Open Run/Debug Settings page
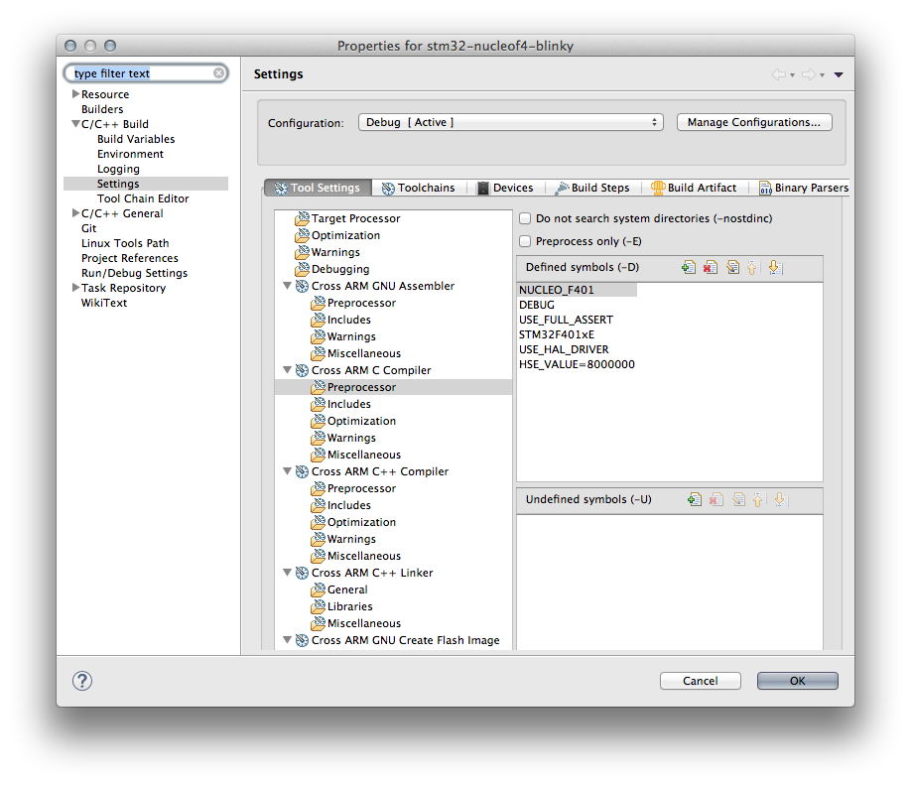The width and height of the screenshot is (911, 785). 134,273
